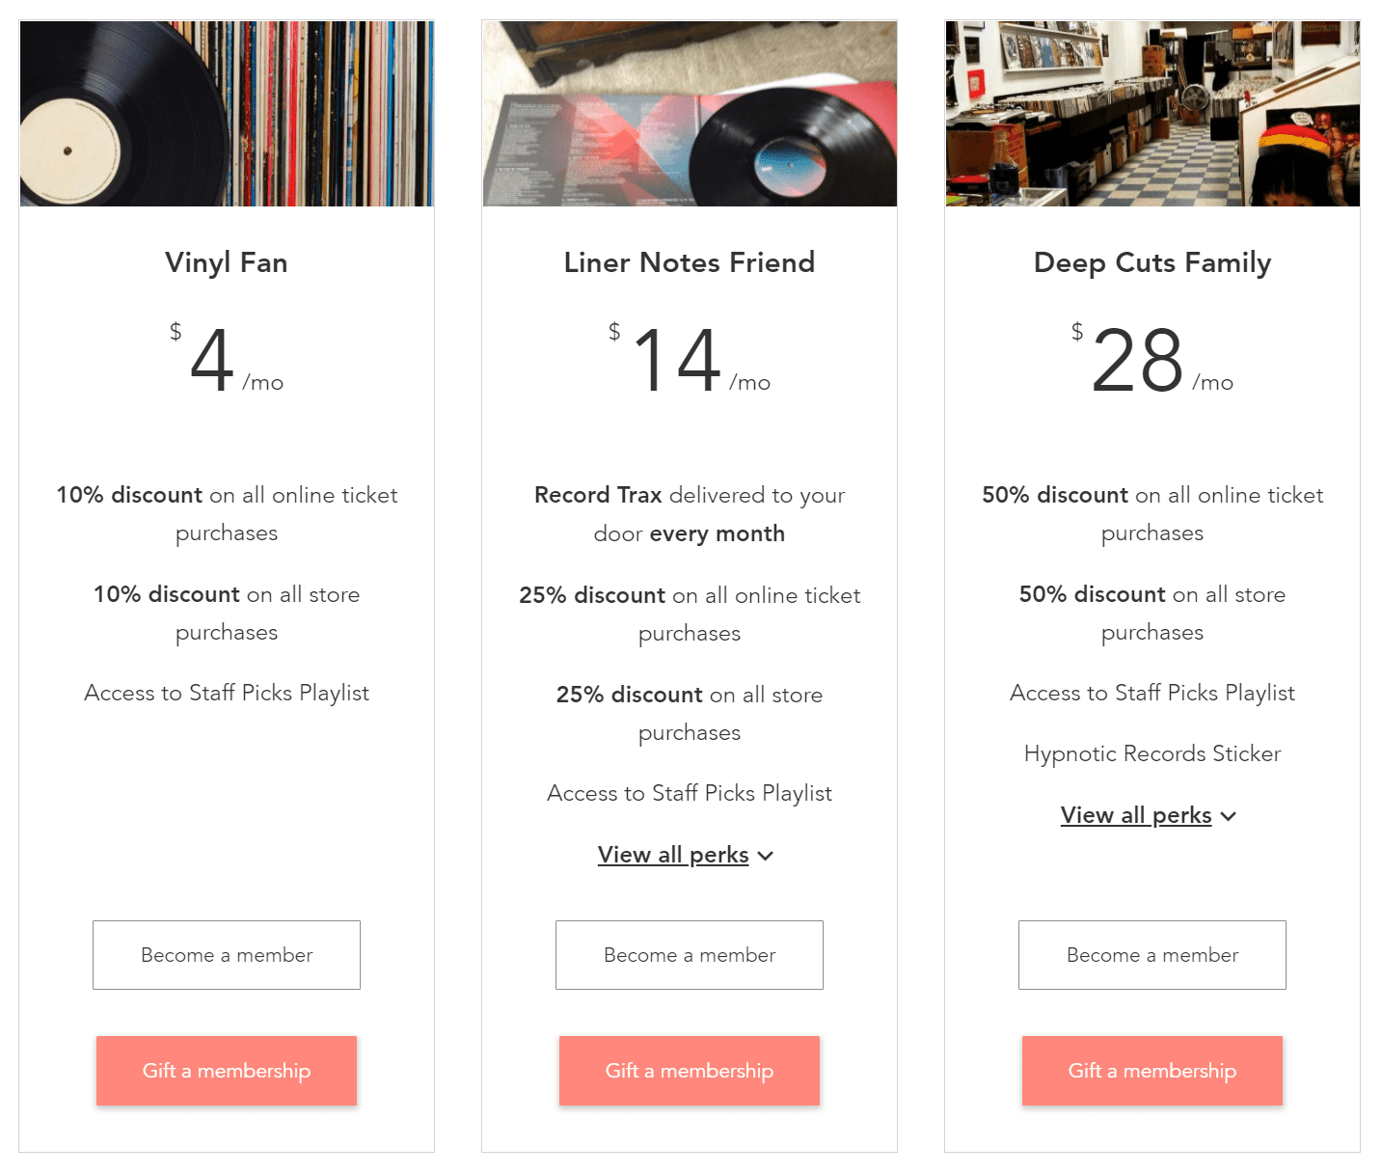Click the $4 per month price
The width and height of the screenshot is (1382, 1175).
pos(227,359)
